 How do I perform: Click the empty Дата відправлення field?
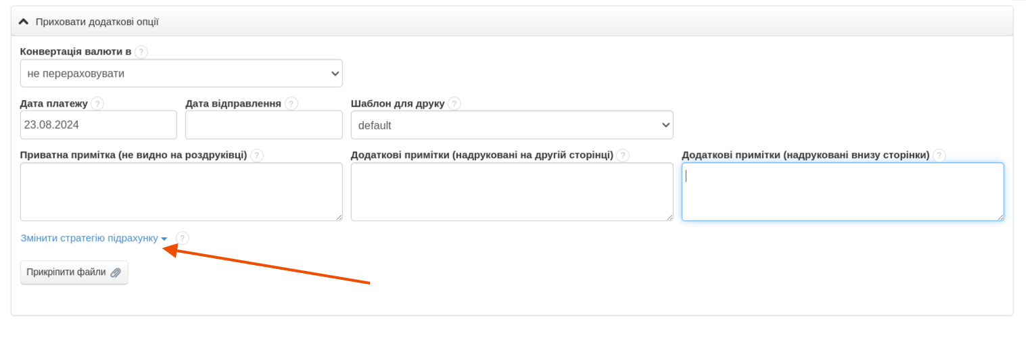click(264, 125)
